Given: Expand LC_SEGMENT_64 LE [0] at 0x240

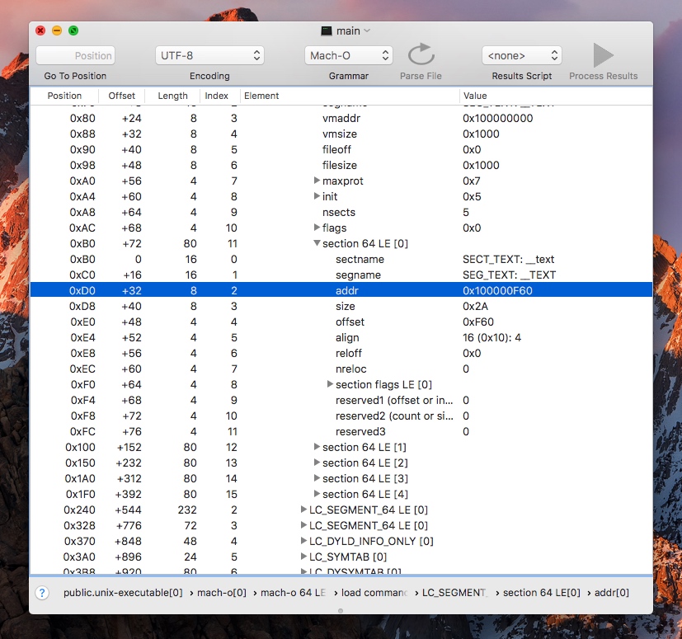Looking at the screenshot, I should [x=303, y=510].
